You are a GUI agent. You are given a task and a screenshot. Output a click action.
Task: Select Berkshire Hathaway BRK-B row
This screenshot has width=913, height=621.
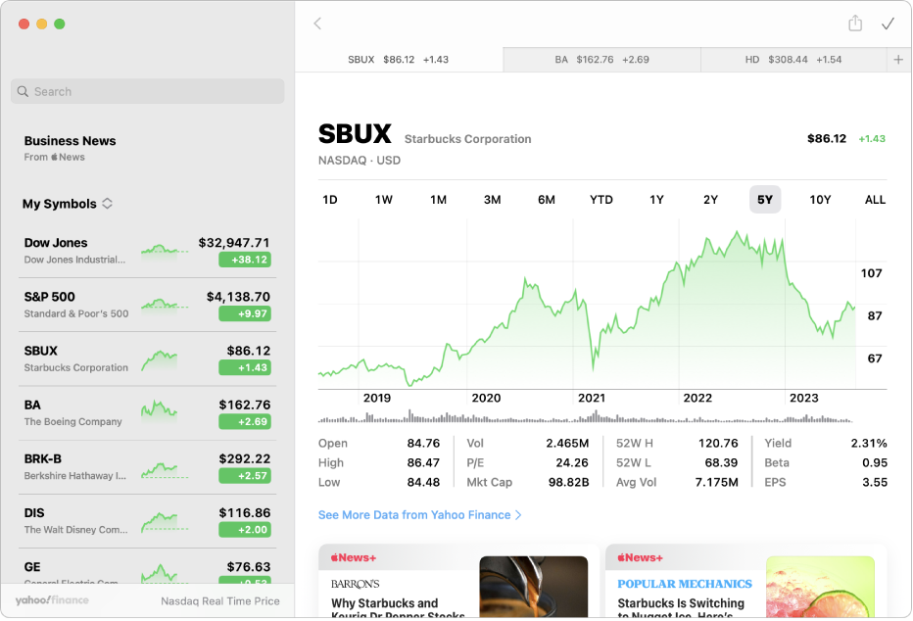coord(147,467)
